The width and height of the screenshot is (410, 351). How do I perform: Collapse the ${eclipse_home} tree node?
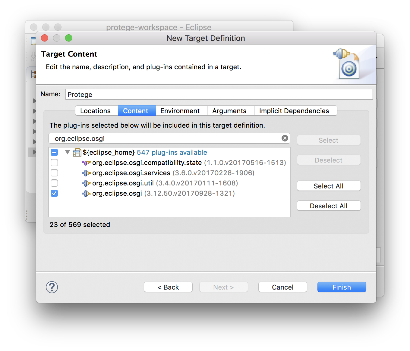[x=68, y=152]
